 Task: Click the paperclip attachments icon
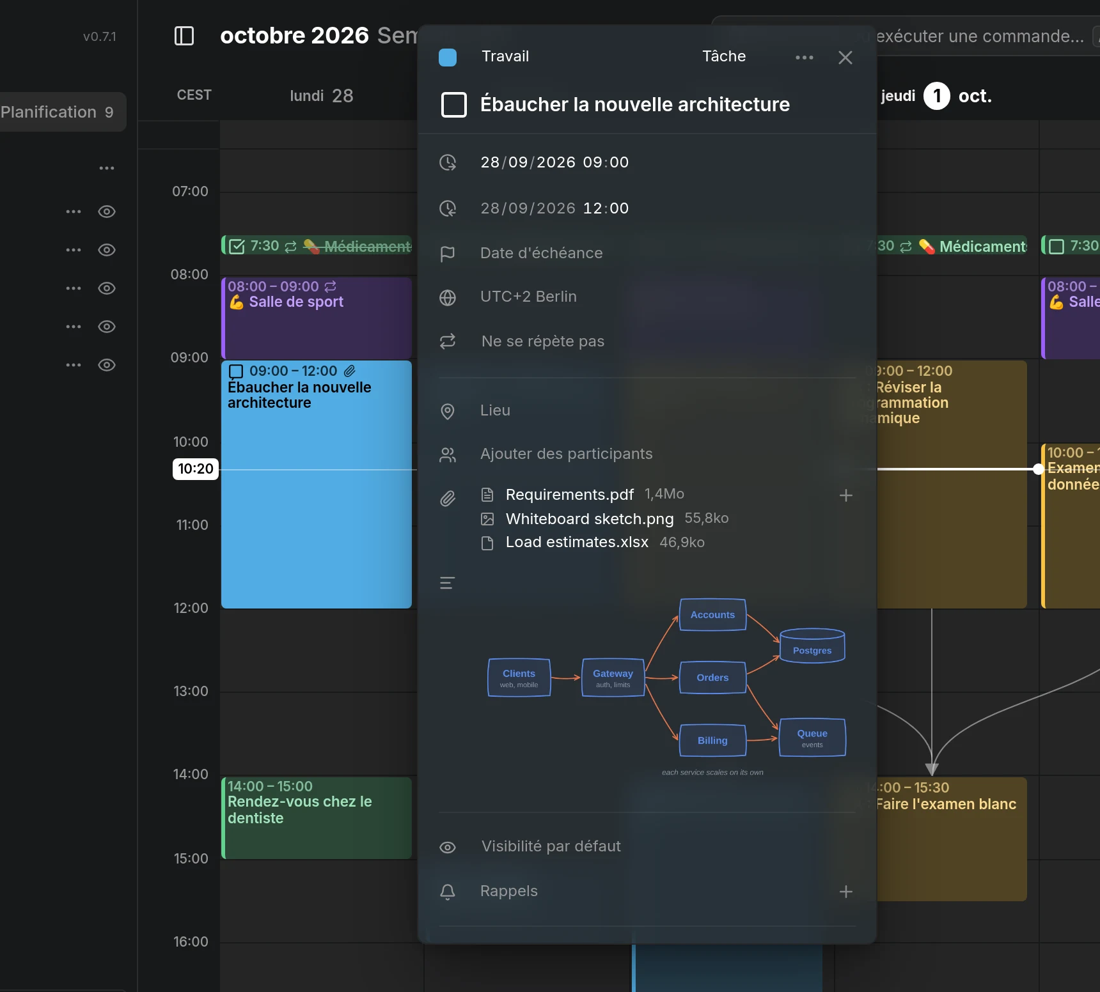tap(448, 499)
